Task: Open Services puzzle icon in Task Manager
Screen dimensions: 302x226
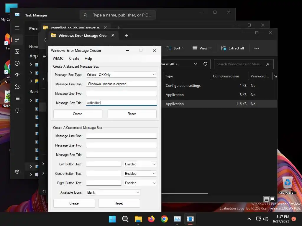Action: 17,110
